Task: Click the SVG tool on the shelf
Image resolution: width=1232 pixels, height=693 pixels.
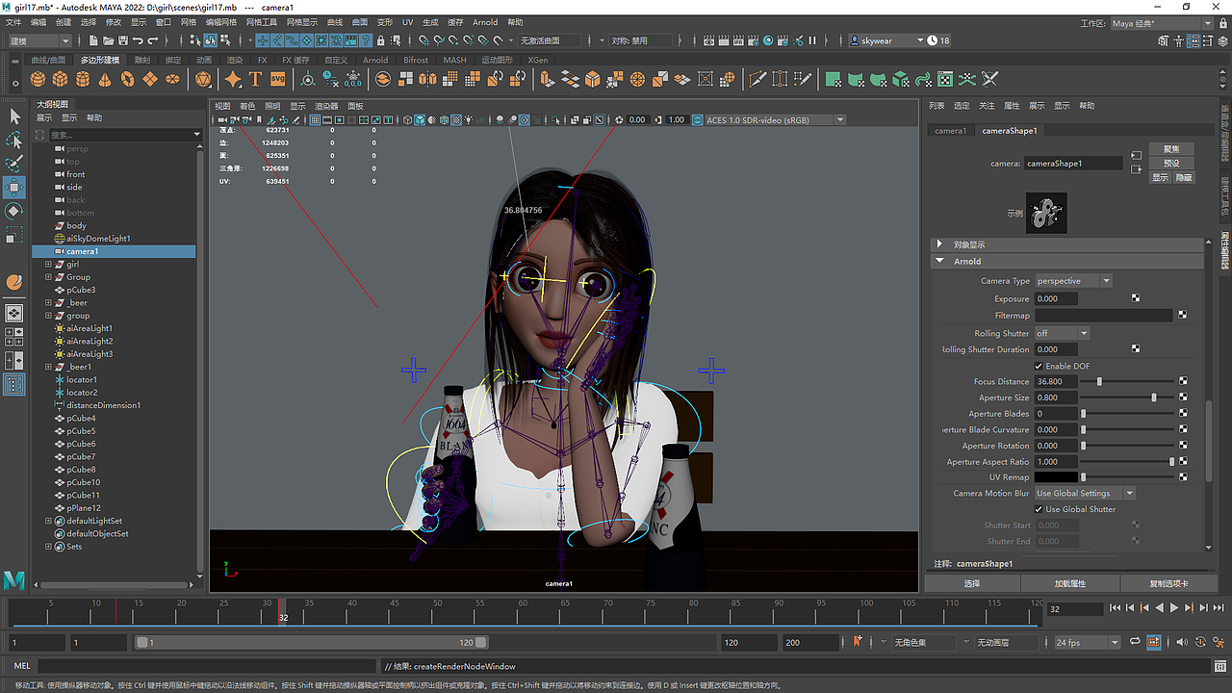Action: point(277,79)
